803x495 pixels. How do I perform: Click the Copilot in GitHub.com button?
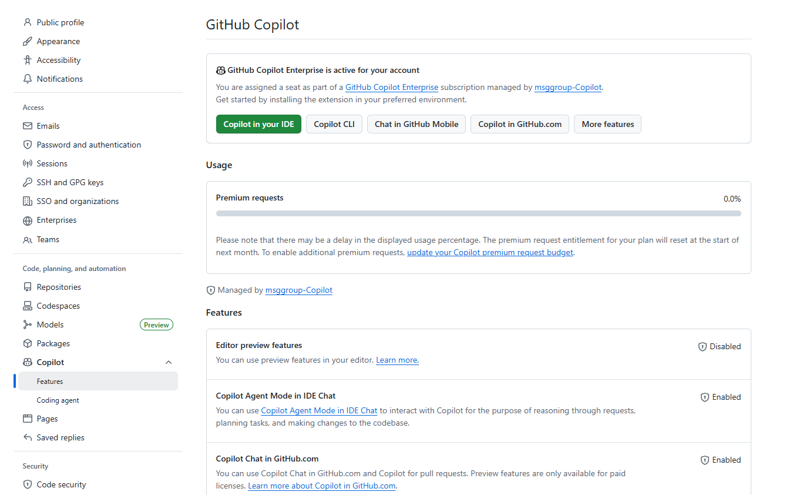point(520,124)
